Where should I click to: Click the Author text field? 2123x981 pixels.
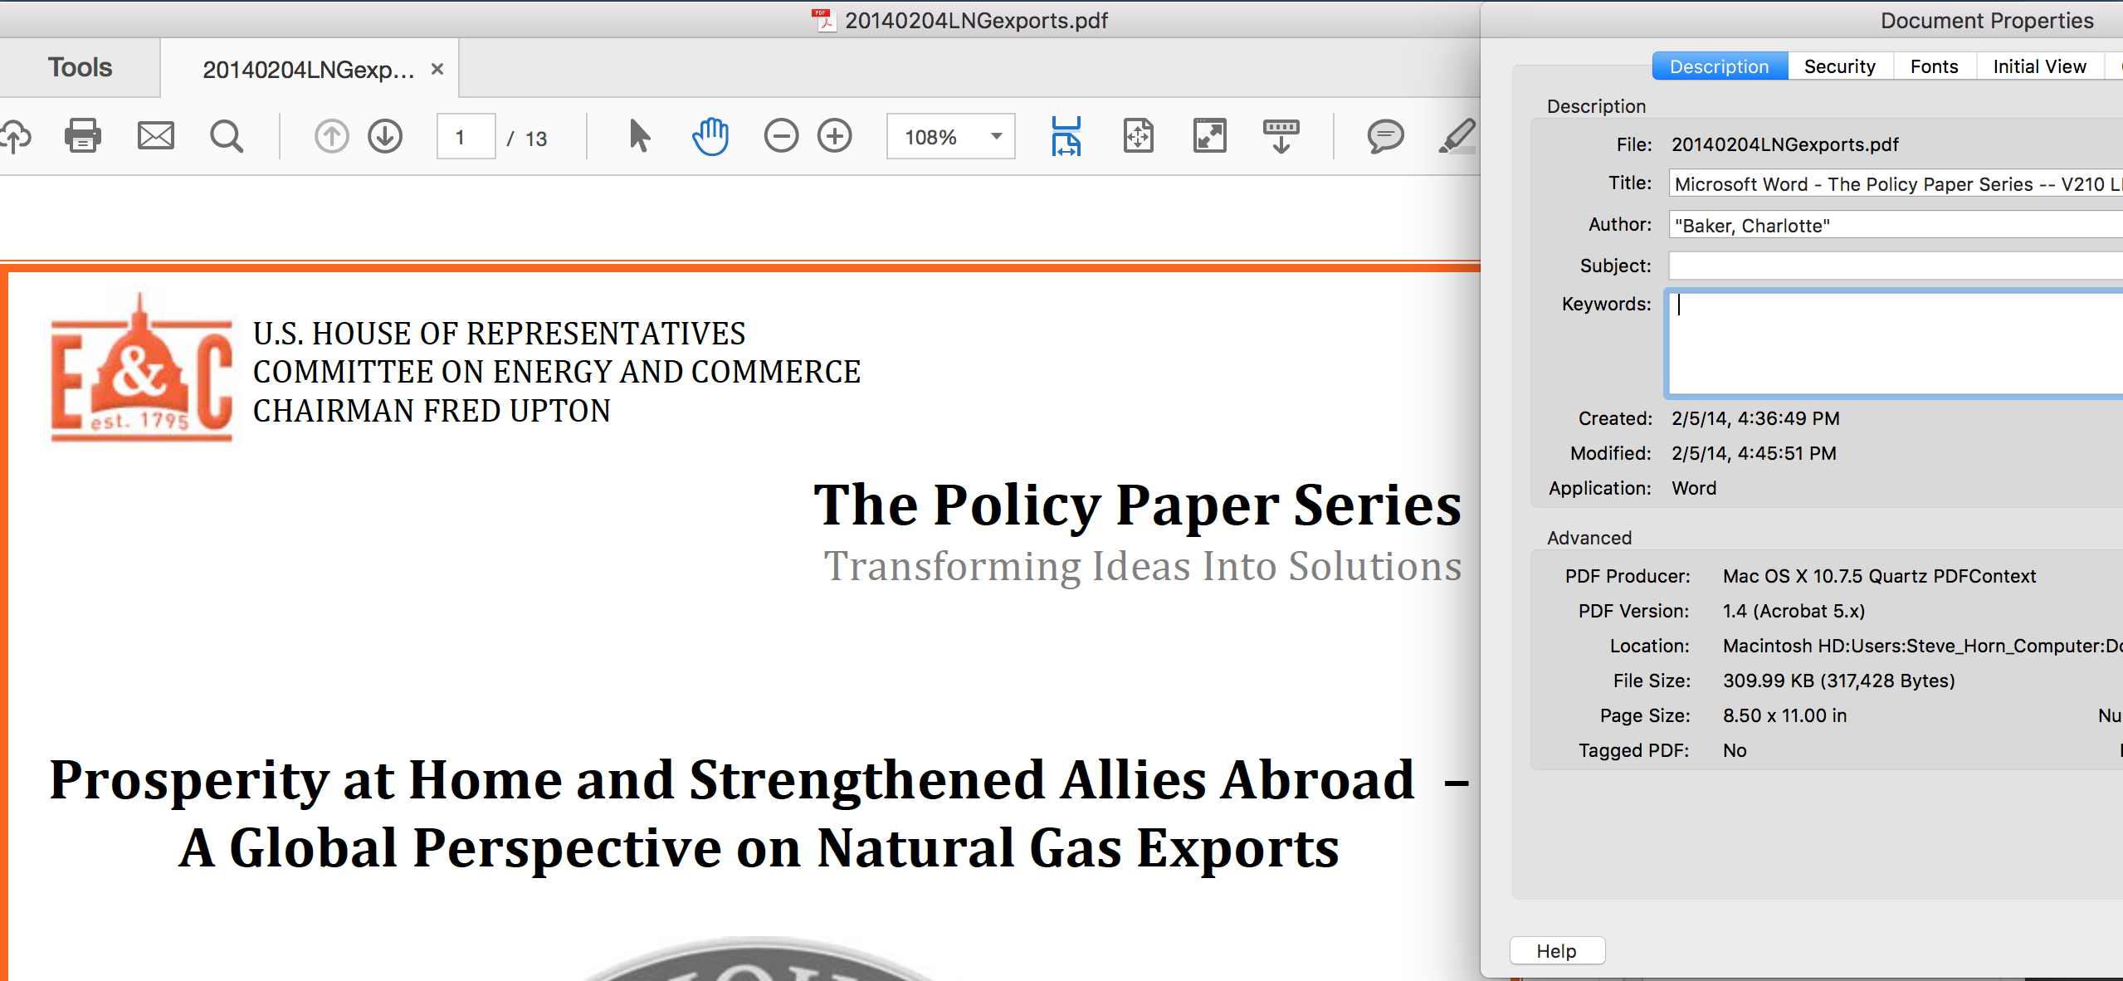pos(1896,225)
